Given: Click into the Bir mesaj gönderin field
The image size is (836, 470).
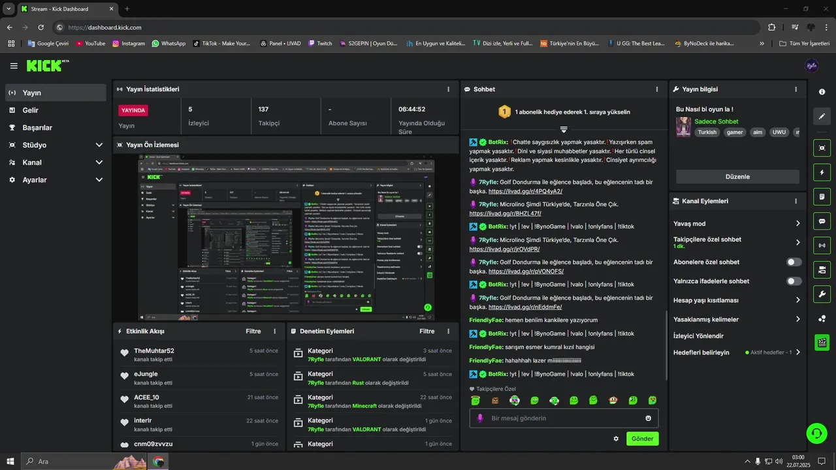Looking at the screenshot, I should click(564, 418).
